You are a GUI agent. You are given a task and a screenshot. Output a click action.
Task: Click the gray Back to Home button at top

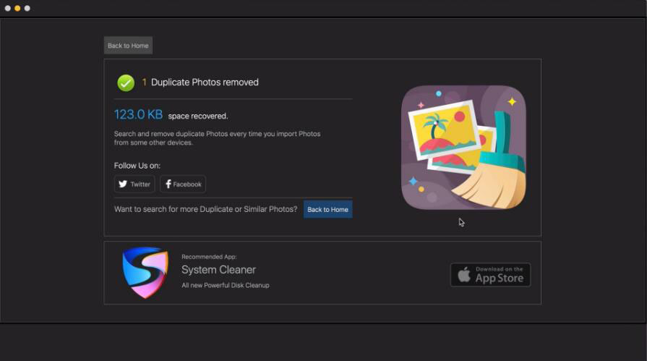[128, 46]
